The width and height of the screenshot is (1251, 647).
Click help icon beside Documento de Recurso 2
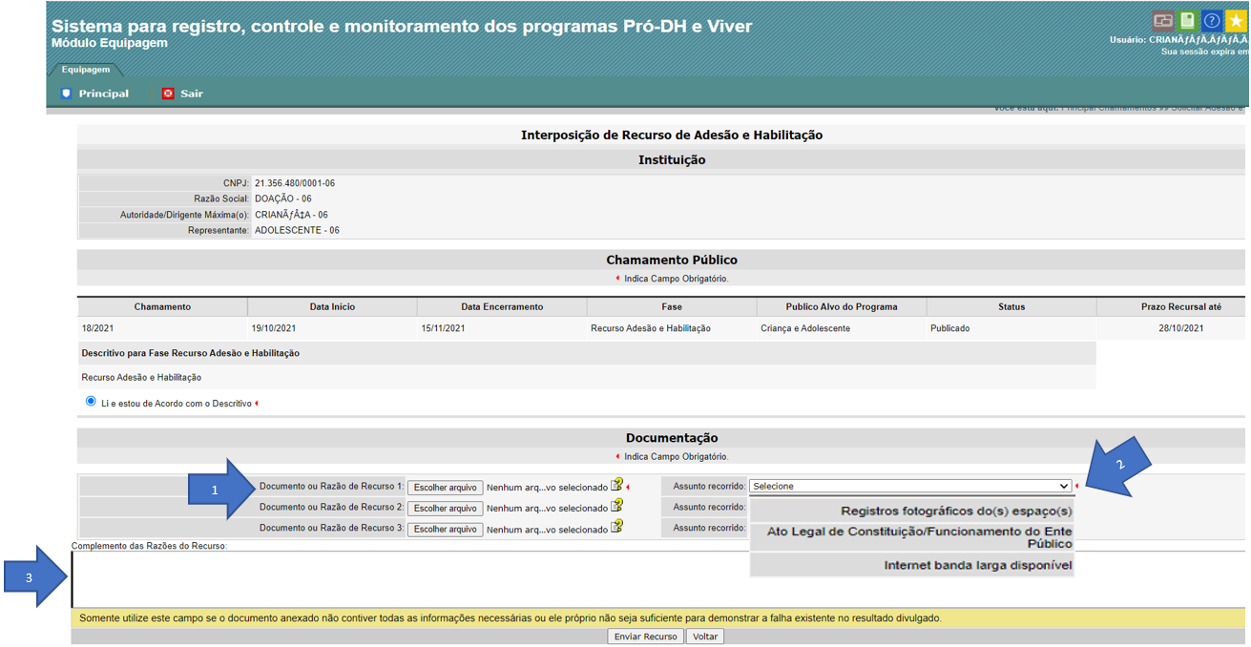(617, 507)
